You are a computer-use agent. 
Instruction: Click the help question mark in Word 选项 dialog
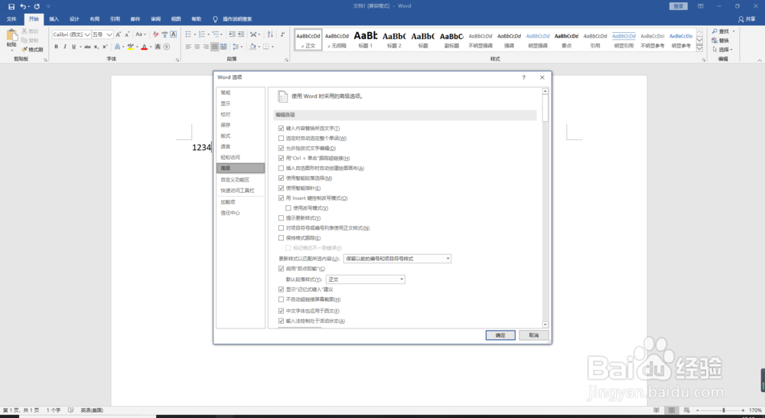pos(523,77)
